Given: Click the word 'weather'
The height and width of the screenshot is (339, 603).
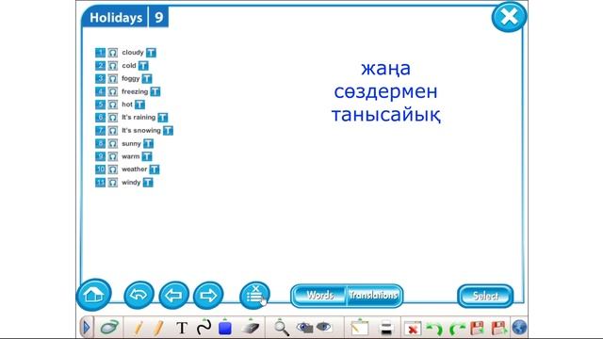Looking at the screenshot, I should 134,169.
